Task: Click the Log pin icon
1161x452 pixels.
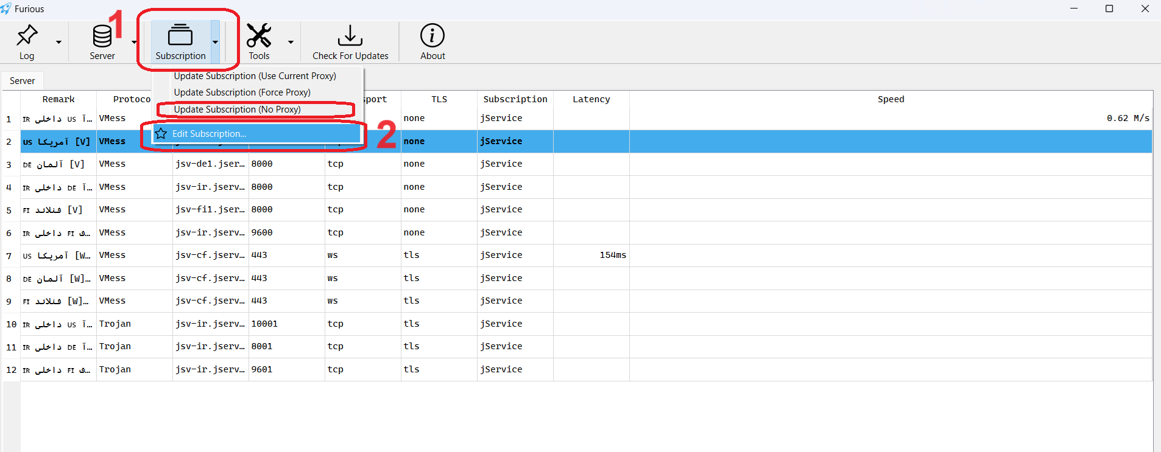Action: 27,35
